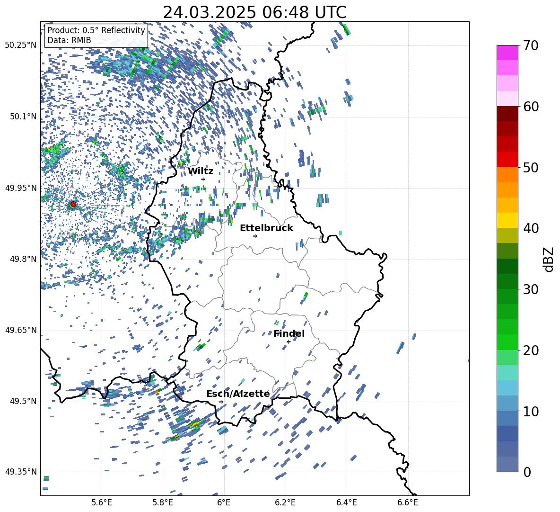Screen dimensions: 560x512
Task: Click the 10 tick on colorbar
Action: (530, 411)
